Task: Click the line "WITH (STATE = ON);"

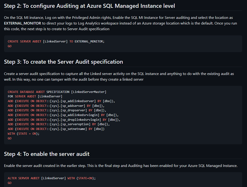Action: 24,134
